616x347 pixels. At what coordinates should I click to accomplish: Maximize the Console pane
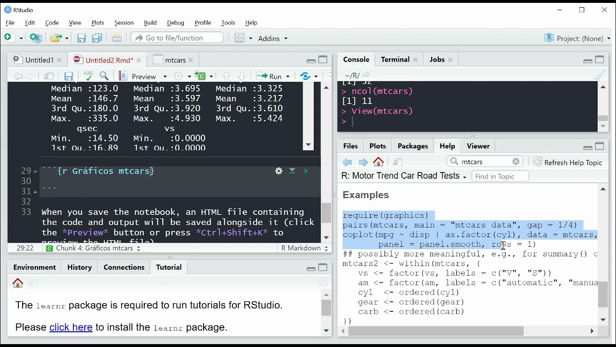click(x=600, y=60)
